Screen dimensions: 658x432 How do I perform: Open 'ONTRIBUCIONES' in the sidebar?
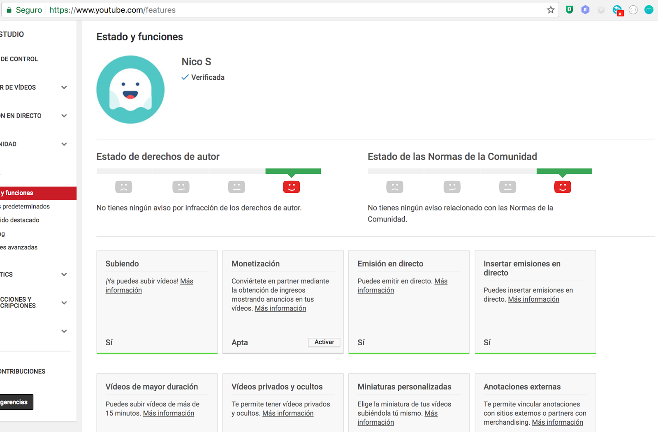[23, 372]
